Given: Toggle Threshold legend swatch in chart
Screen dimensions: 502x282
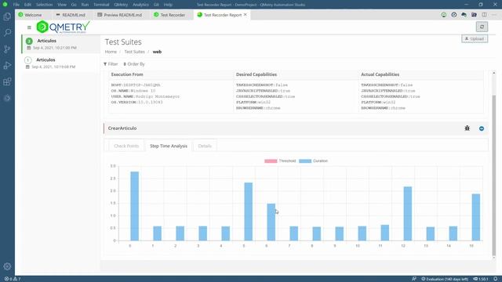Looking at the screenshot, I should point(271,161).
